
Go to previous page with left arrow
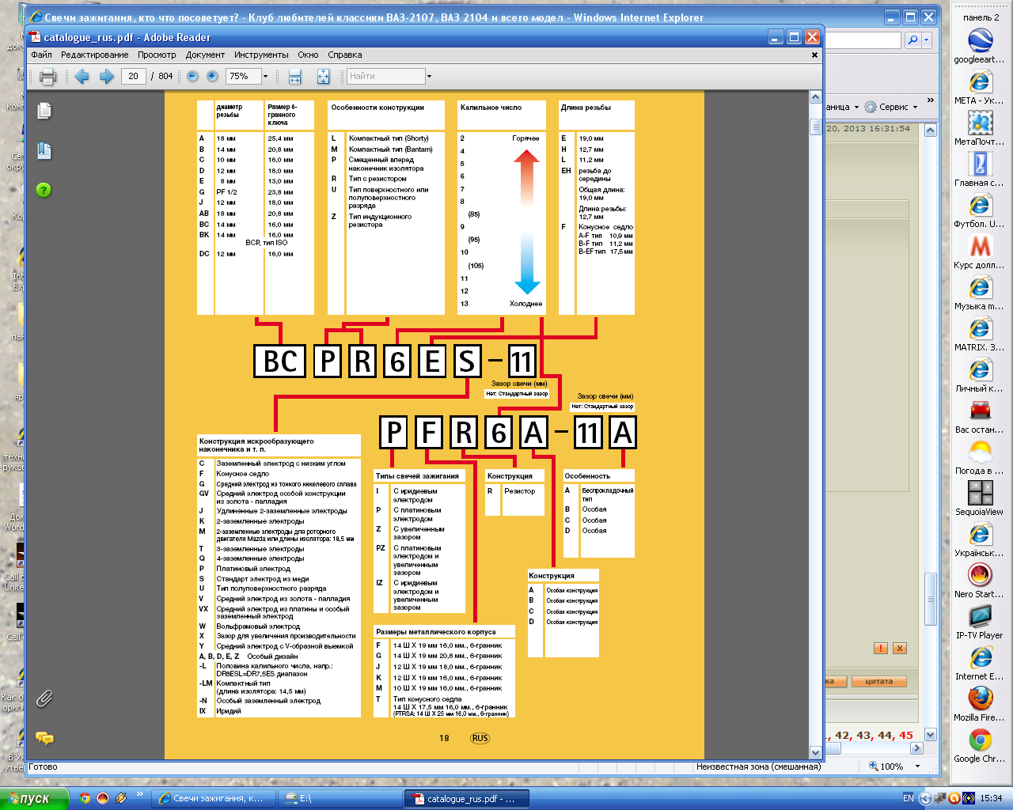82,77
